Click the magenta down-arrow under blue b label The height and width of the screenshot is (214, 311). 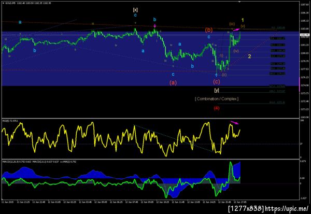point(154,26)
